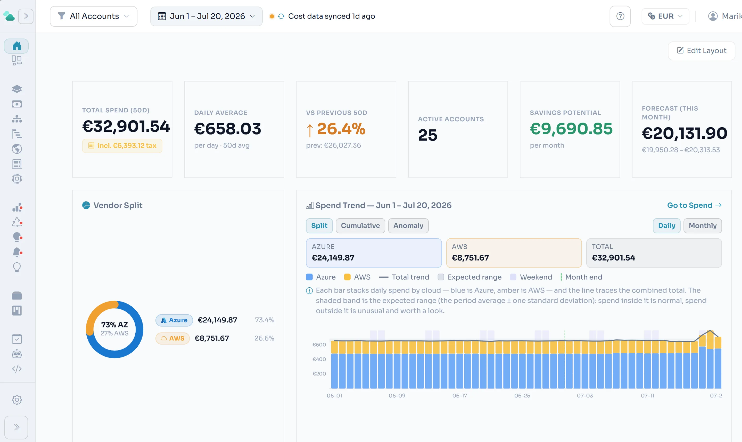This screenshot has width=742, height=442.
Task: Open the help question mark button
Action: click(620, 16)
